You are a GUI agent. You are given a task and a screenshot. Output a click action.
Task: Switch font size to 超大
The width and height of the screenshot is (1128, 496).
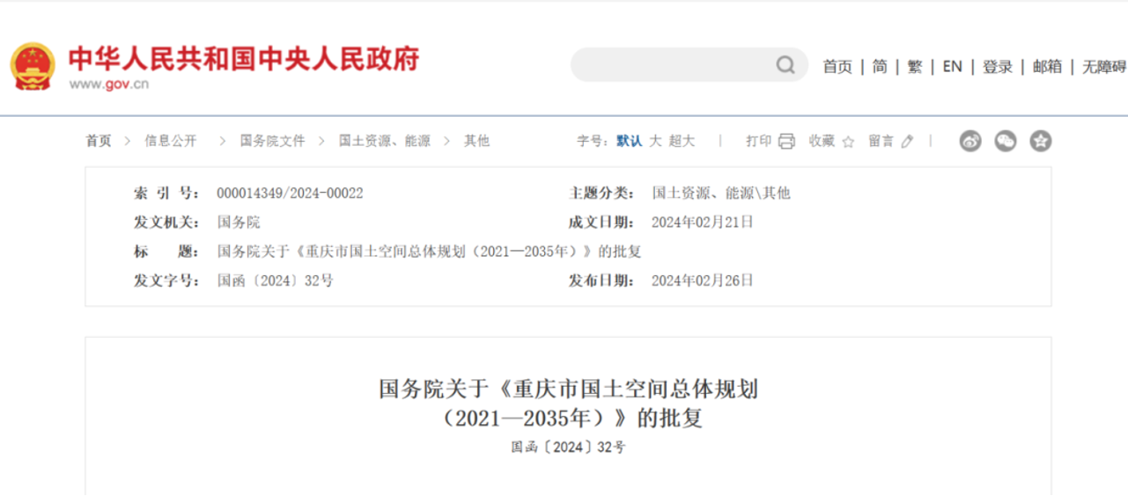[x=682, y=141]
